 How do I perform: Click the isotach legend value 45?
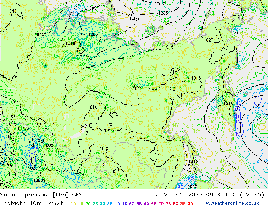(x=124, y=204)
